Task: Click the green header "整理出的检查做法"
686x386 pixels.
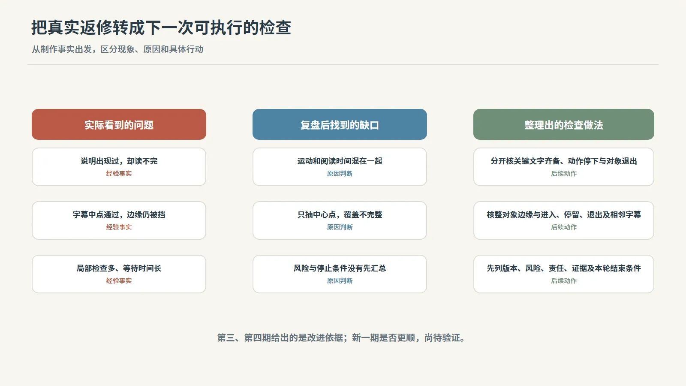Action: (564, 124)
